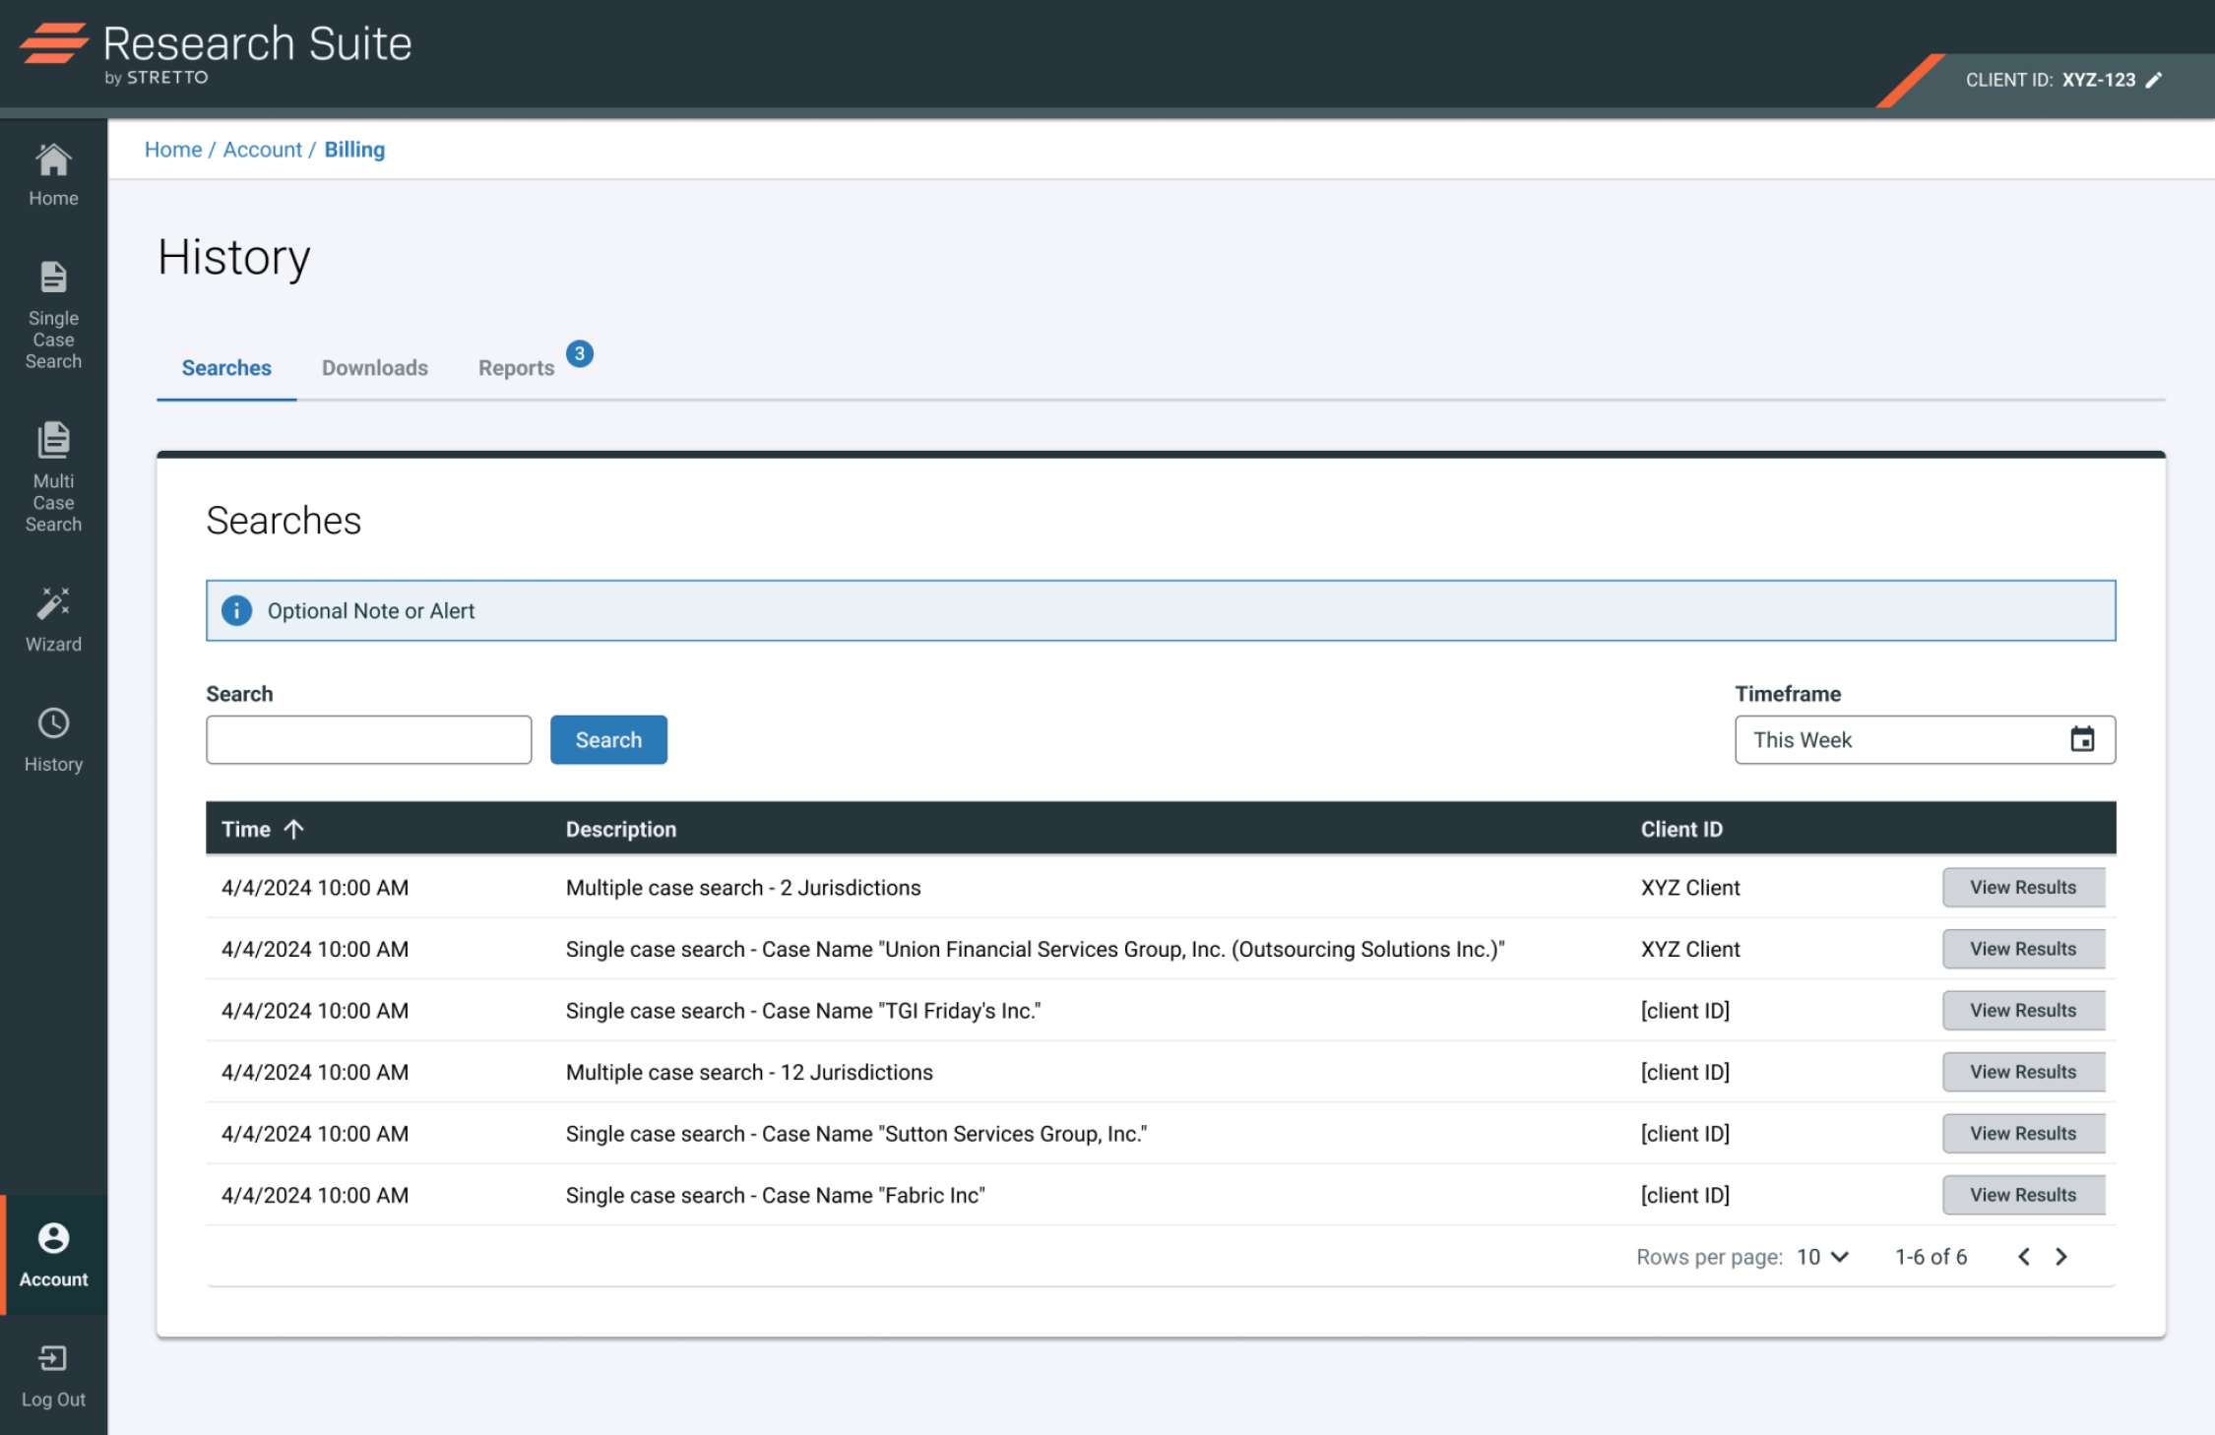
Task: Click the Account breadcrumb link
Action: (x=262, y=150)
